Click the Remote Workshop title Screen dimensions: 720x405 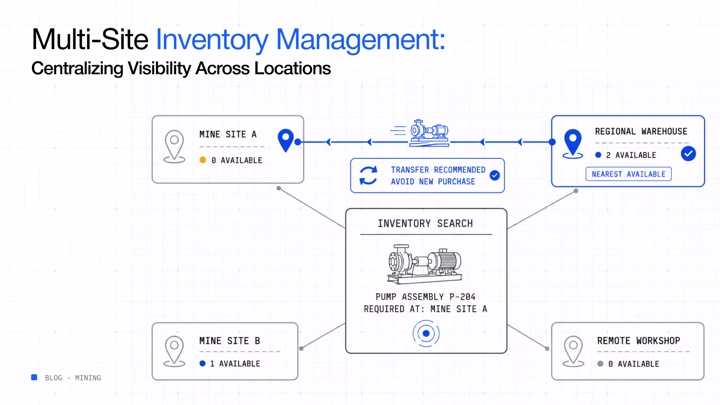[638, 341]
